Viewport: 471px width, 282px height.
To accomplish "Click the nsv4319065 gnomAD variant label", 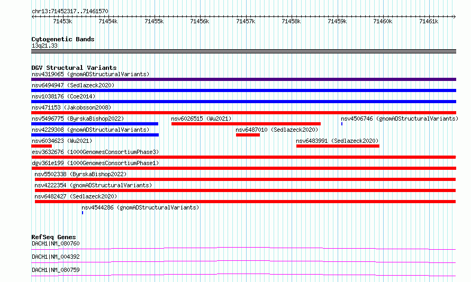I will (x=90, y=74).
